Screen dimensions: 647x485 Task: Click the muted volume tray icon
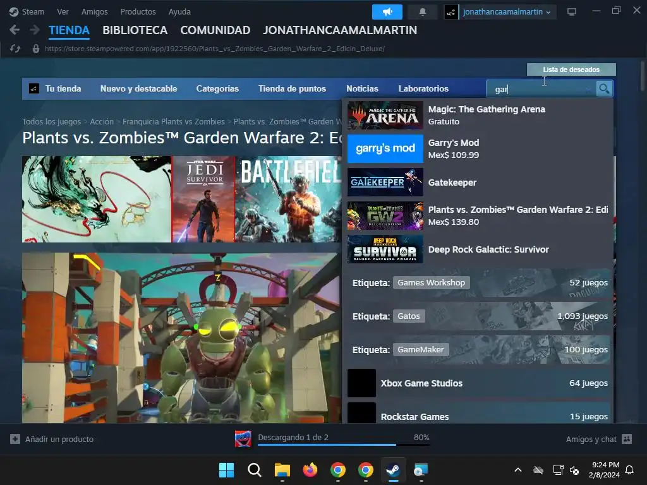tap(574, 470)
